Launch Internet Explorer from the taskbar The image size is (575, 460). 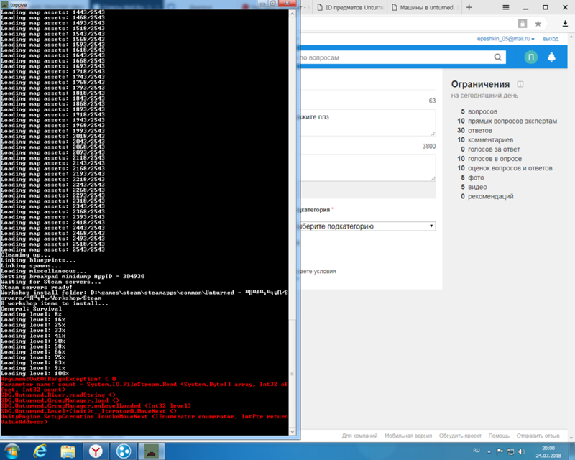coord(40,451)
